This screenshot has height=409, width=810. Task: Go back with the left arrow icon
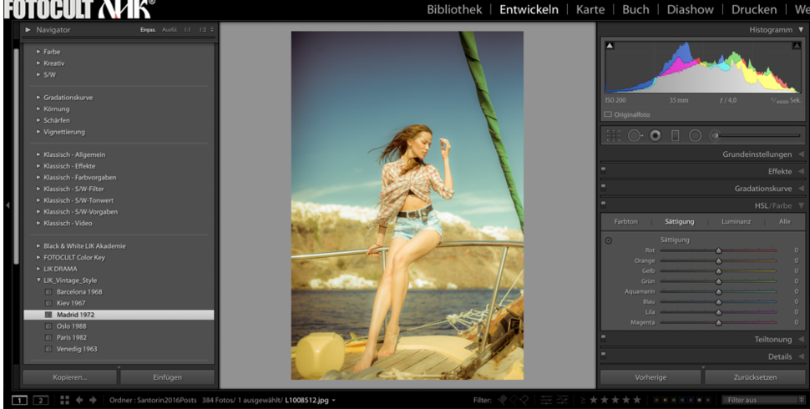pyautogui.click(x=79, y=400)
